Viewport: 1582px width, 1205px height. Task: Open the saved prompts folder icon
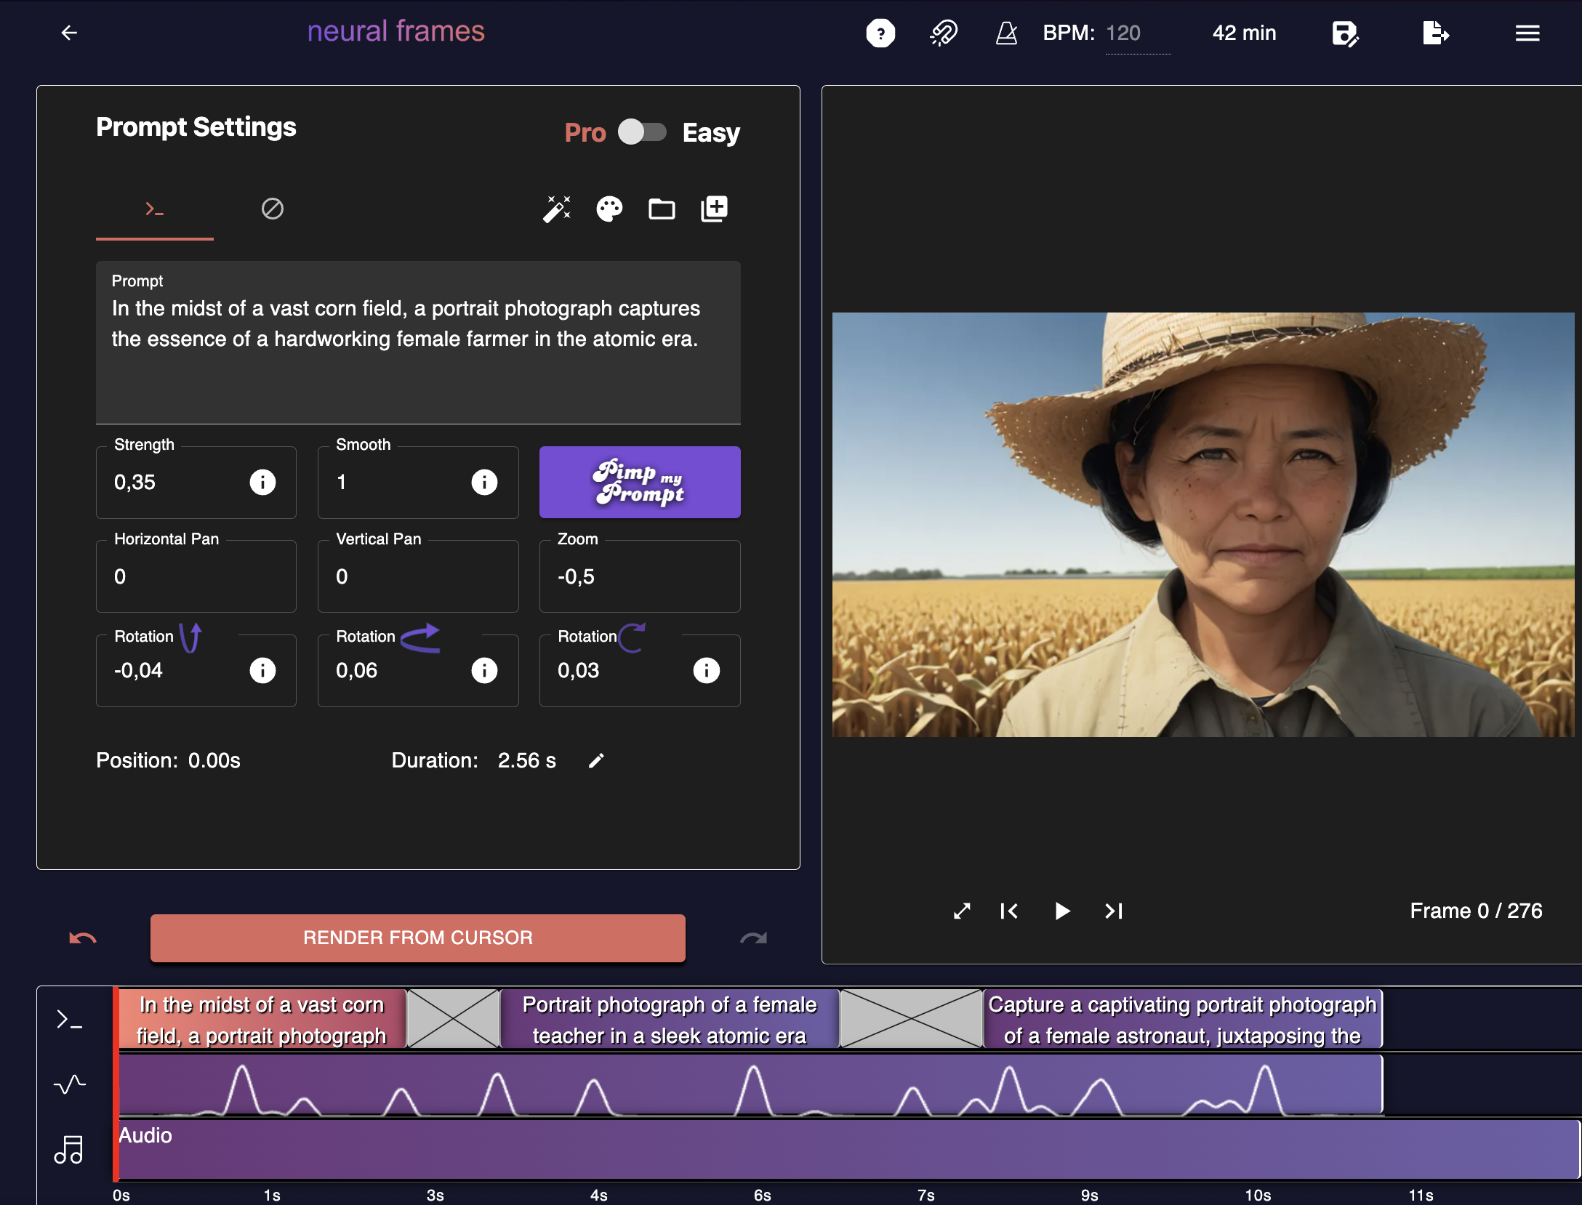(x=662, y=209)
